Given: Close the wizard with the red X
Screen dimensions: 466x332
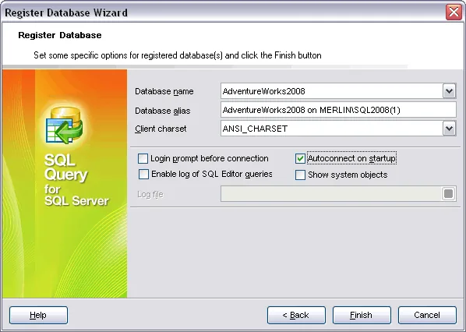Looking at the screenshot, I should pyautogui.click(x=454, y=12).
